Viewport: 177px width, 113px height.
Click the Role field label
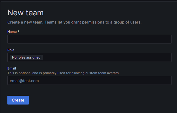(x=11, y=50)
